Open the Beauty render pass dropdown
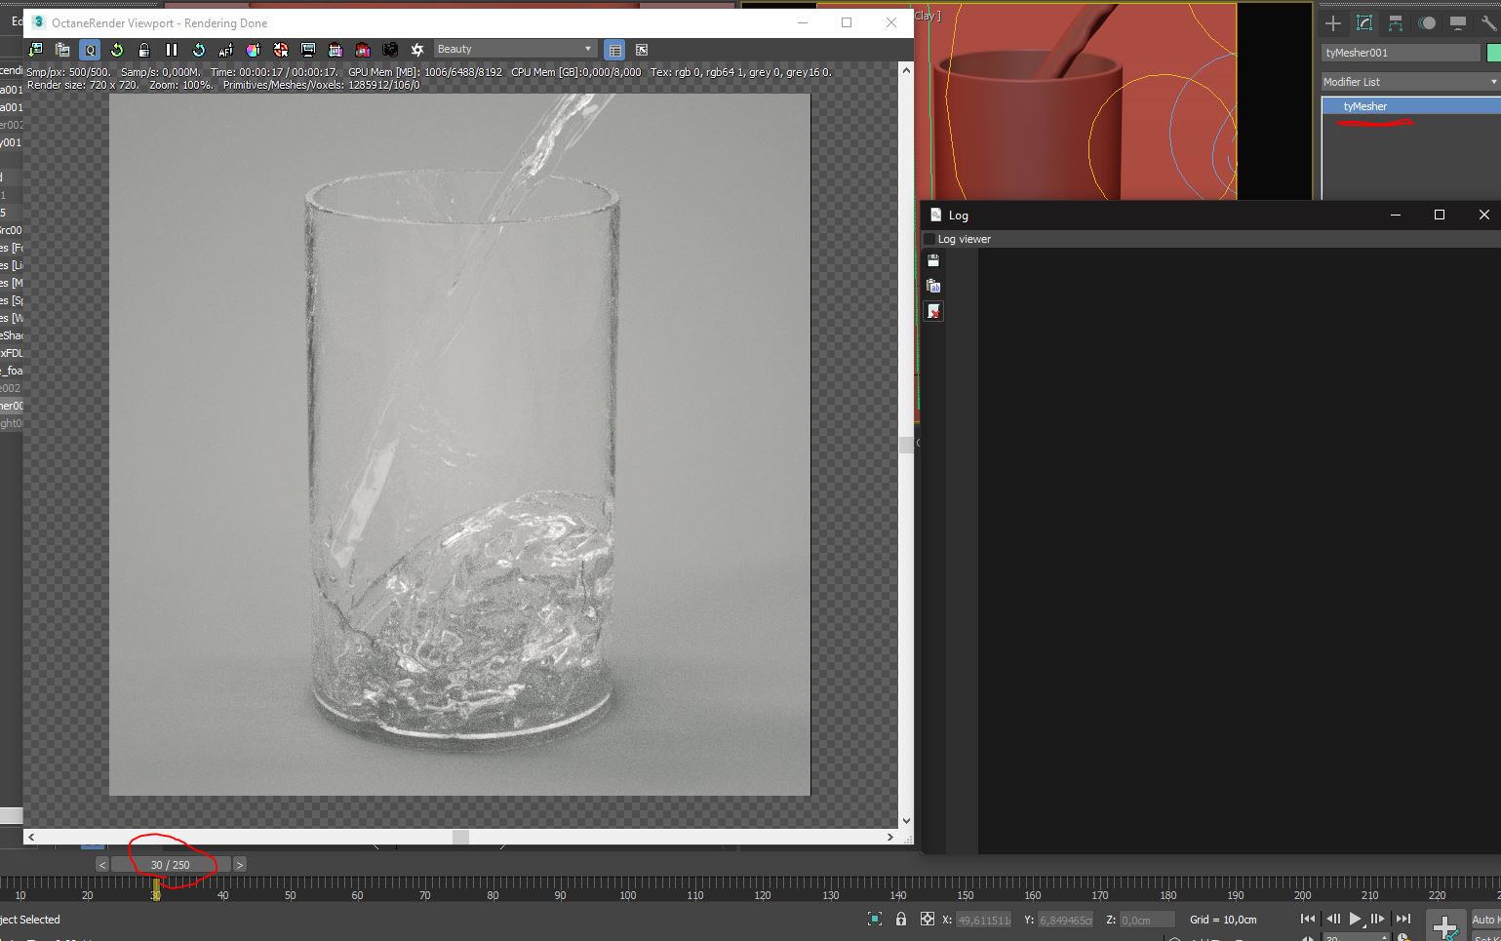The height and width of the screenshot is (941, 1501). [514, 49]
